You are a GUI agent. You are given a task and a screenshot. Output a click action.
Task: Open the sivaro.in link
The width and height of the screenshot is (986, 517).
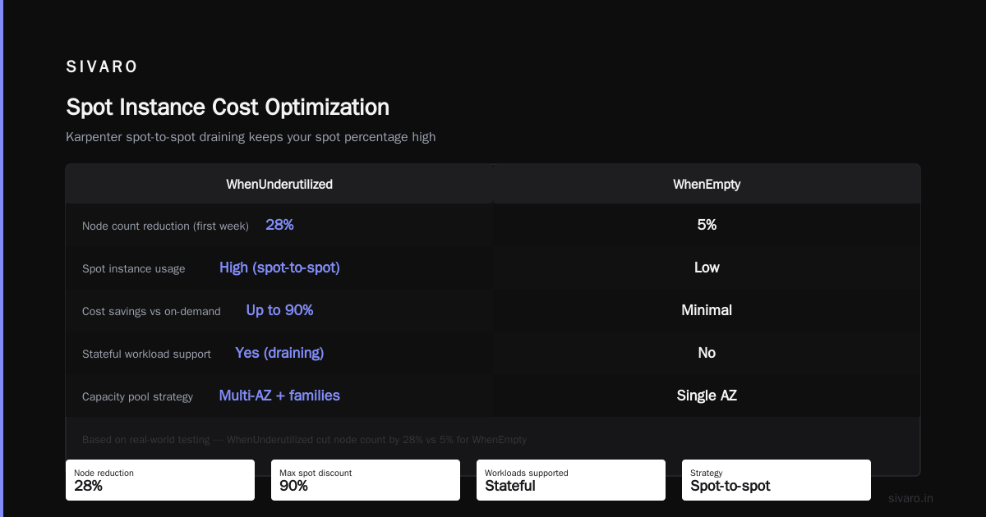tap(911, 498)
